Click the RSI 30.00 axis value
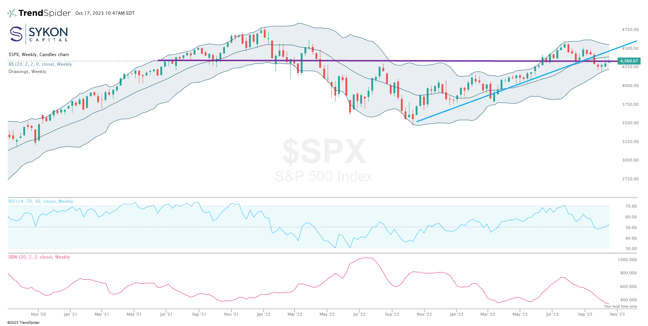The width and height of the screenshot is (648, 326). coord(631,249)
